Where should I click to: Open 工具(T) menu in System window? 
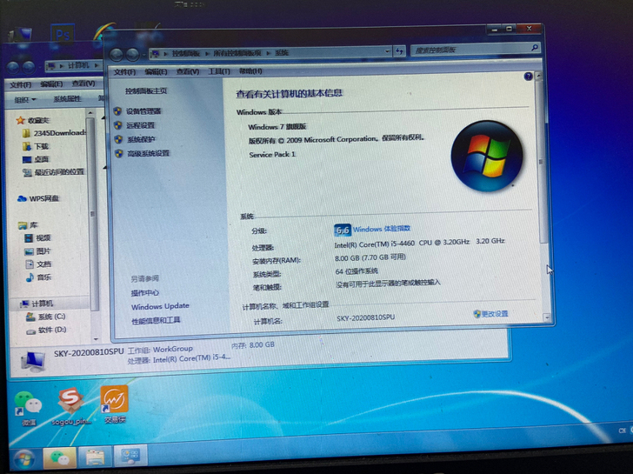219,71
